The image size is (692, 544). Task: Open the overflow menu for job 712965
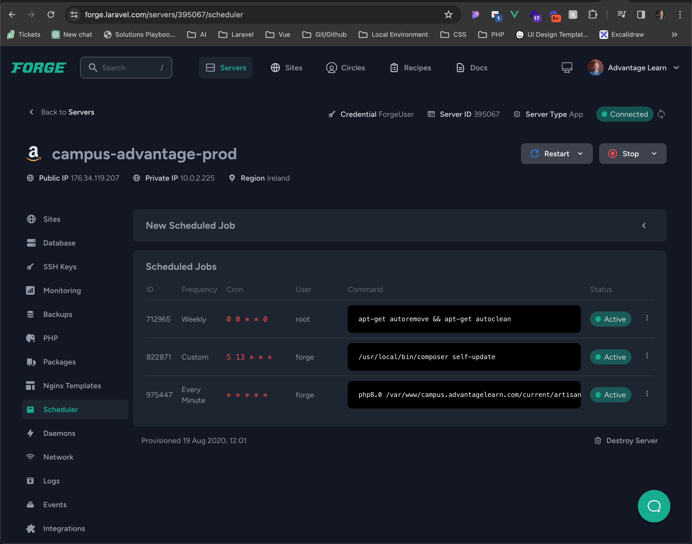point(647,318)
